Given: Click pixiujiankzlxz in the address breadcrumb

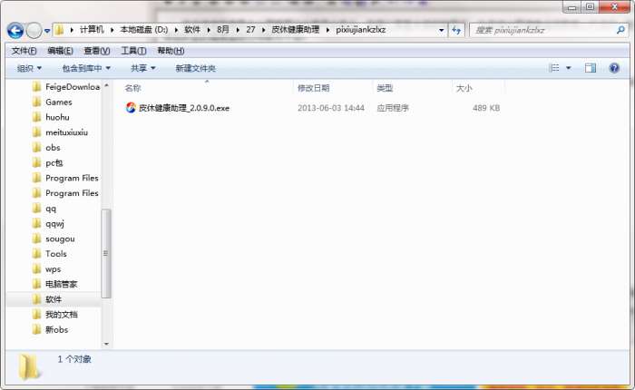Looking at the screenshot, I should click(360, 30).
